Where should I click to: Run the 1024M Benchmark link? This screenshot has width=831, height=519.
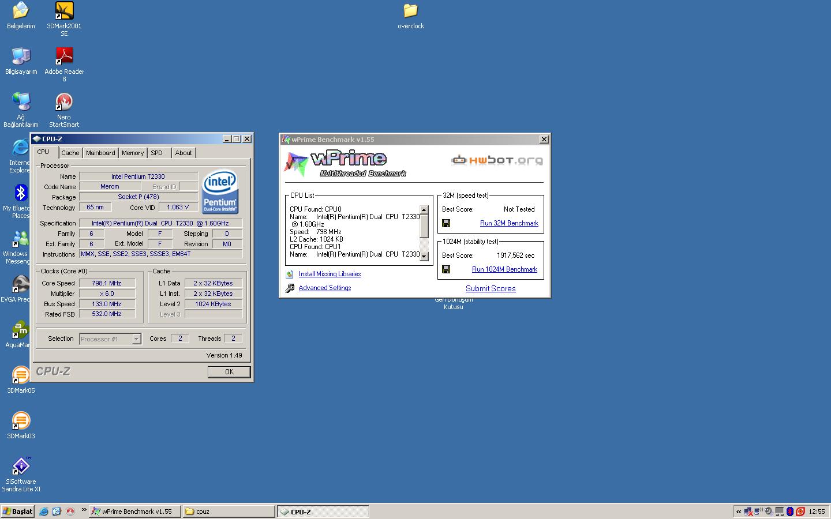click(x=504, y=269)
